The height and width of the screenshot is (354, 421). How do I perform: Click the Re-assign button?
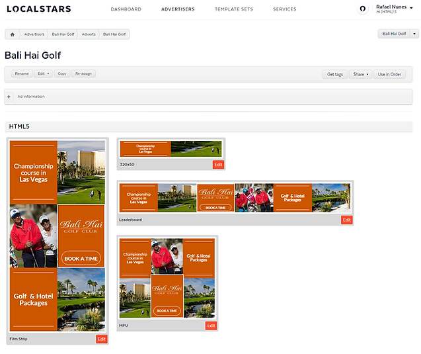[x=83, y=73]
